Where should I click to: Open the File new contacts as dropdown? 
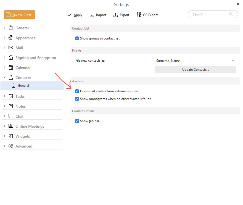pos(196,61)
